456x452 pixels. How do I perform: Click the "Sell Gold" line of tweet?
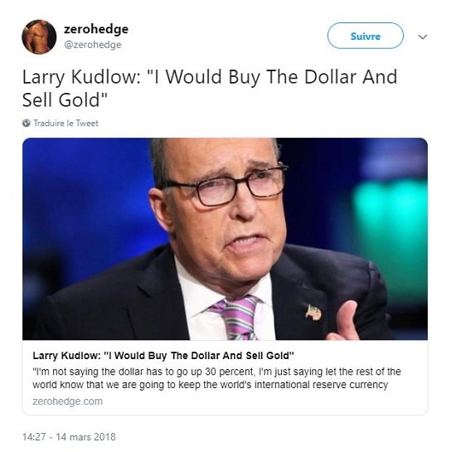65,100
